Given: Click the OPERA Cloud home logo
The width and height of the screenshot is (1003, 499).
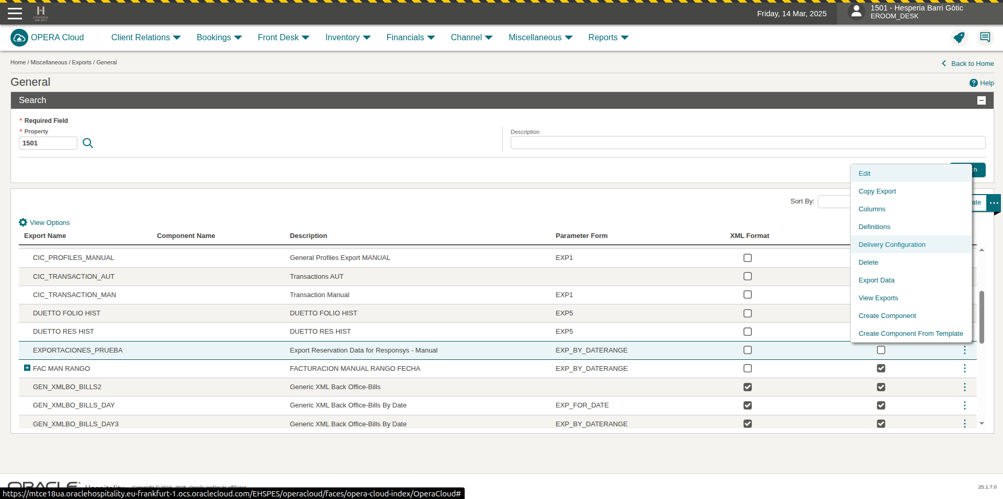Looking at the screenshot, I should 19,38.
